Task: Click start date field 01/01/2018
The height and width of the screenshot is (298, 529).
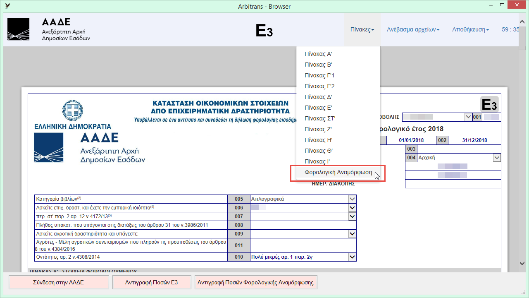Action: (x=411, y=140)
